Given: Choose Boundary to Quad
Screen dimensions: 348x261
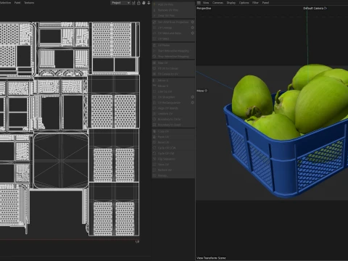Looking at the screenshot, I should (173, 125).
